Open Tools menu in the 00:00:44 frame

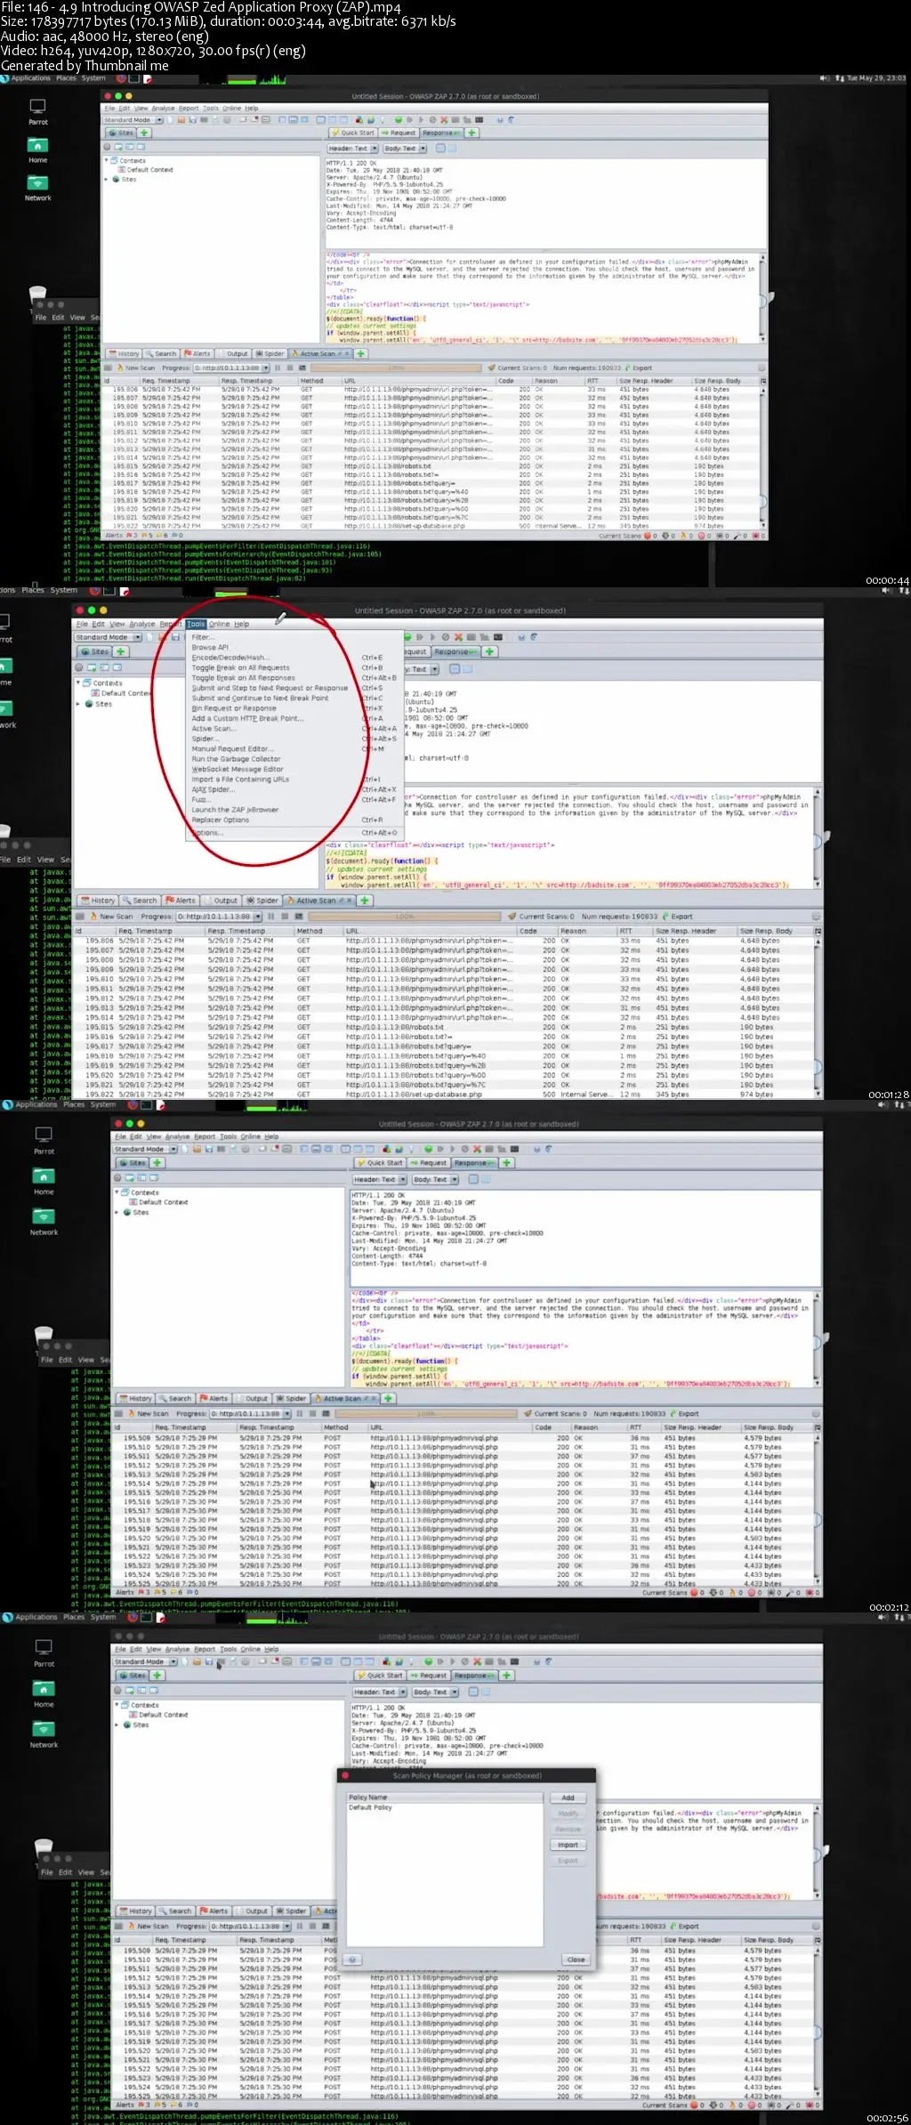(x=211, y=109)
